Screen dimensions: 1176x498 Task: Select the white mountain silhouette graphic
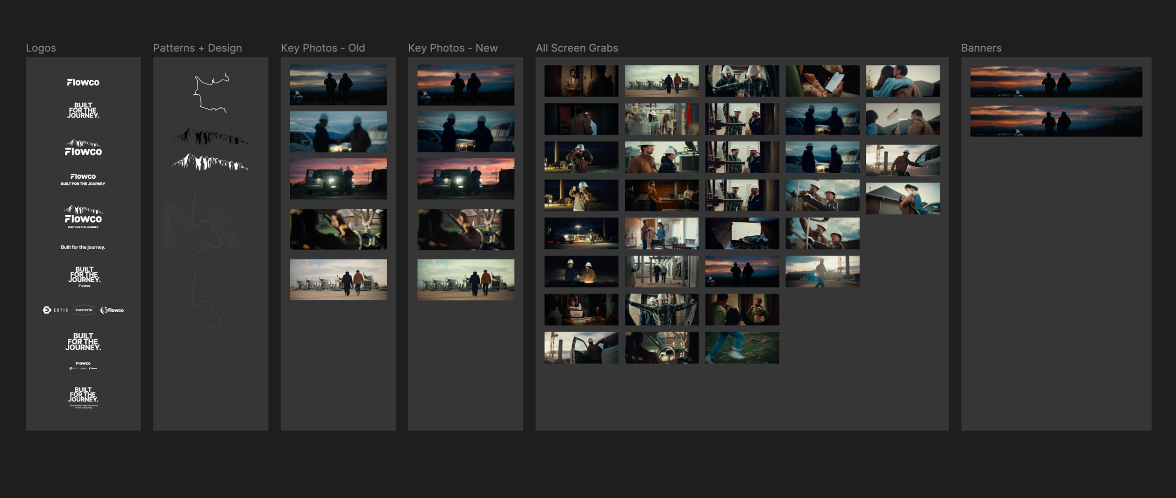(210, 162)
